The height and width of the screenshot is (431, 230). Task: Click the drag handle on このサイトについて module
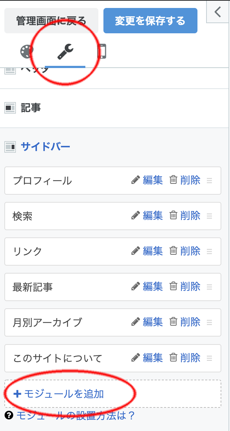click(209, 358)
